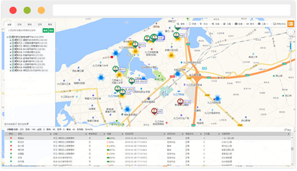Click the orange panel toggle icon
This screenshot has height=171, width=297.
tap(291, 24)
